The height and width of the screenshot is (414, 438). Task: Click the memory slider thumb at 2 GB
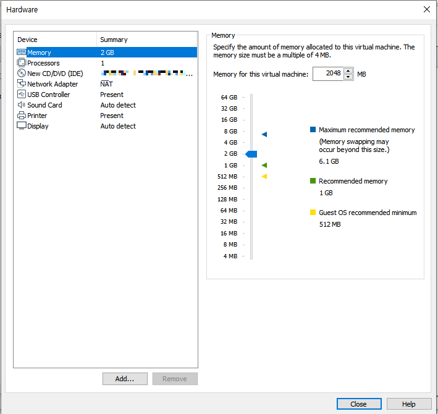pos(251,154)
